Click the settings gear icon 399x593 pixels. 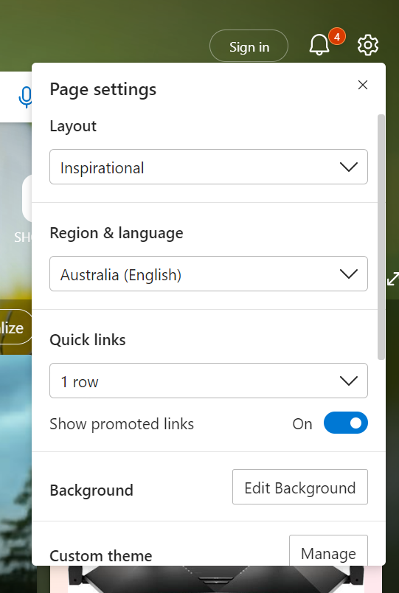click(x=367, y=45)
